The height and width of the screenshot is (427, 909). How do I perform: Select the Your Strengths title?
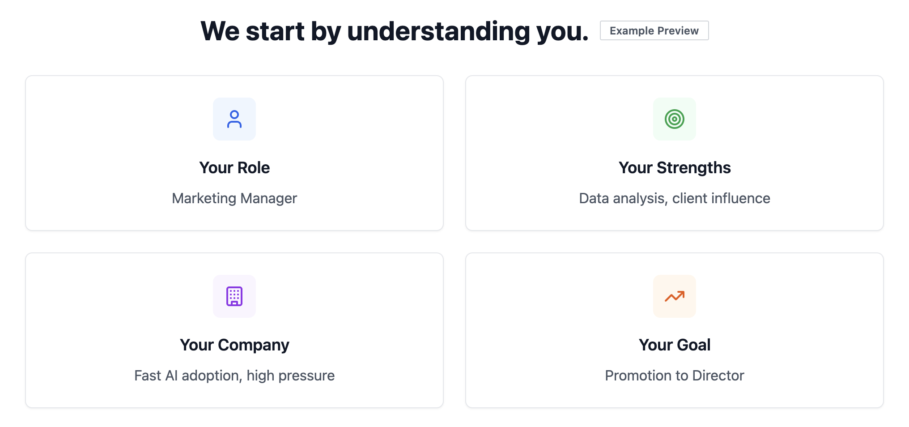tap(675, 168)
